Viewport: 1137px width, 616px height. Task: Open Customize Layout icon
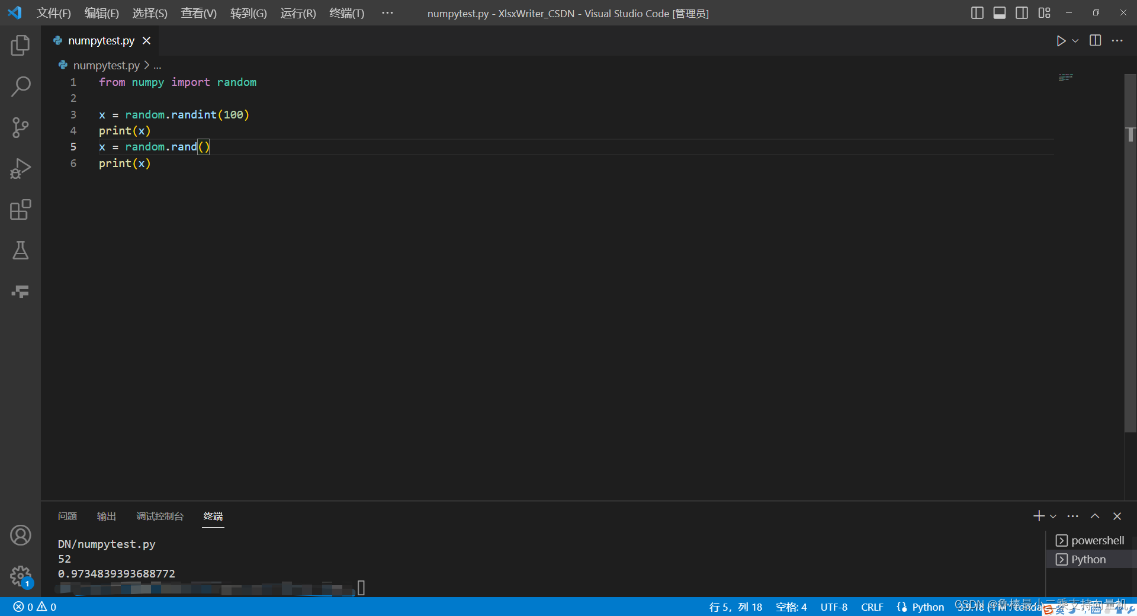(1044, 12)
